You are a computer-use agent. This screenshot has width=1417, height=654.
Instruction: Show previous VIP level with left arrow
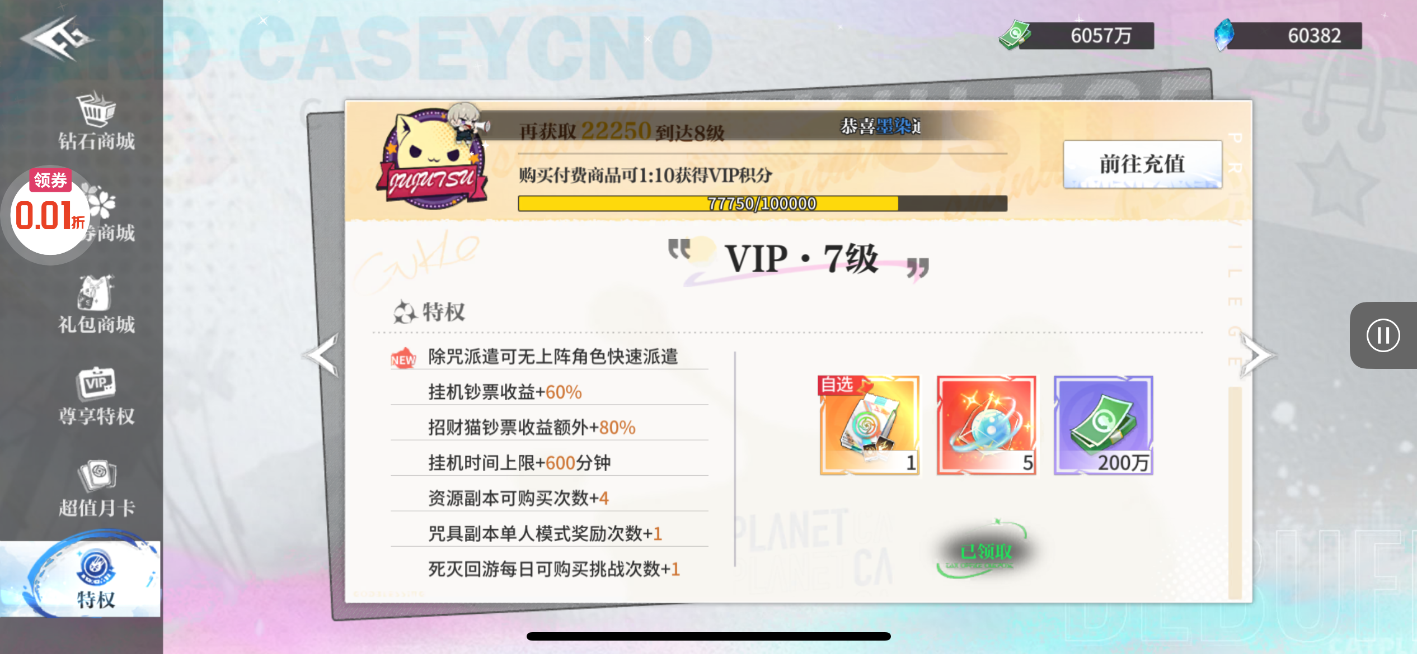pyautogui.click(x=321, y=355)
